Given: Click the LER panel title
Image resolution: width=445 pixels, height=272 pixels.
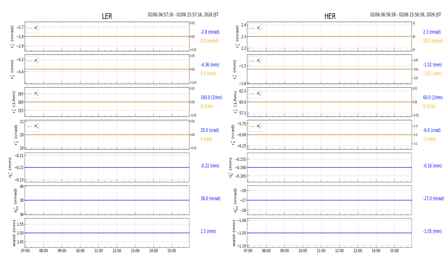Looking at the screenshot, I should (x=107, y=16).
